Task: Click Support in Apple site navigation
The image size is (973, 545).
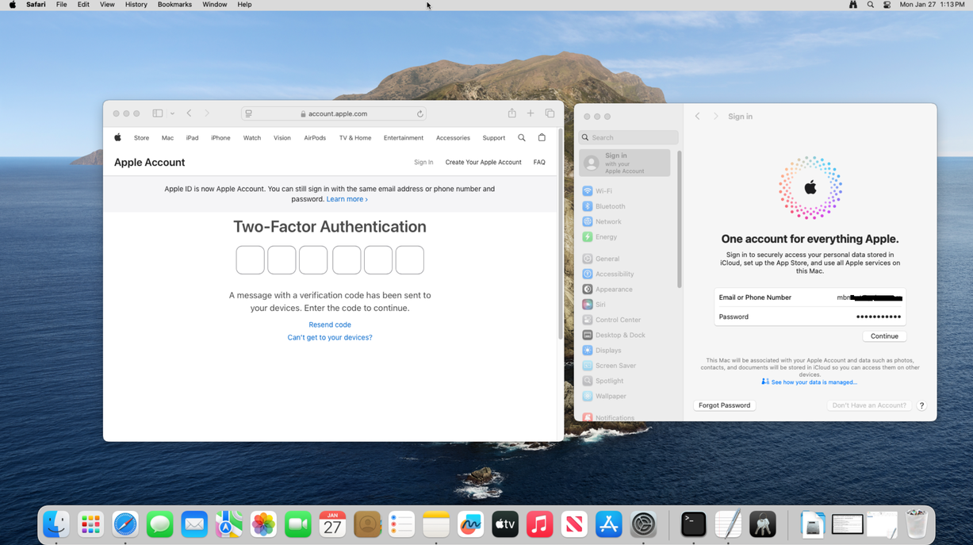Action: (493, 138)
